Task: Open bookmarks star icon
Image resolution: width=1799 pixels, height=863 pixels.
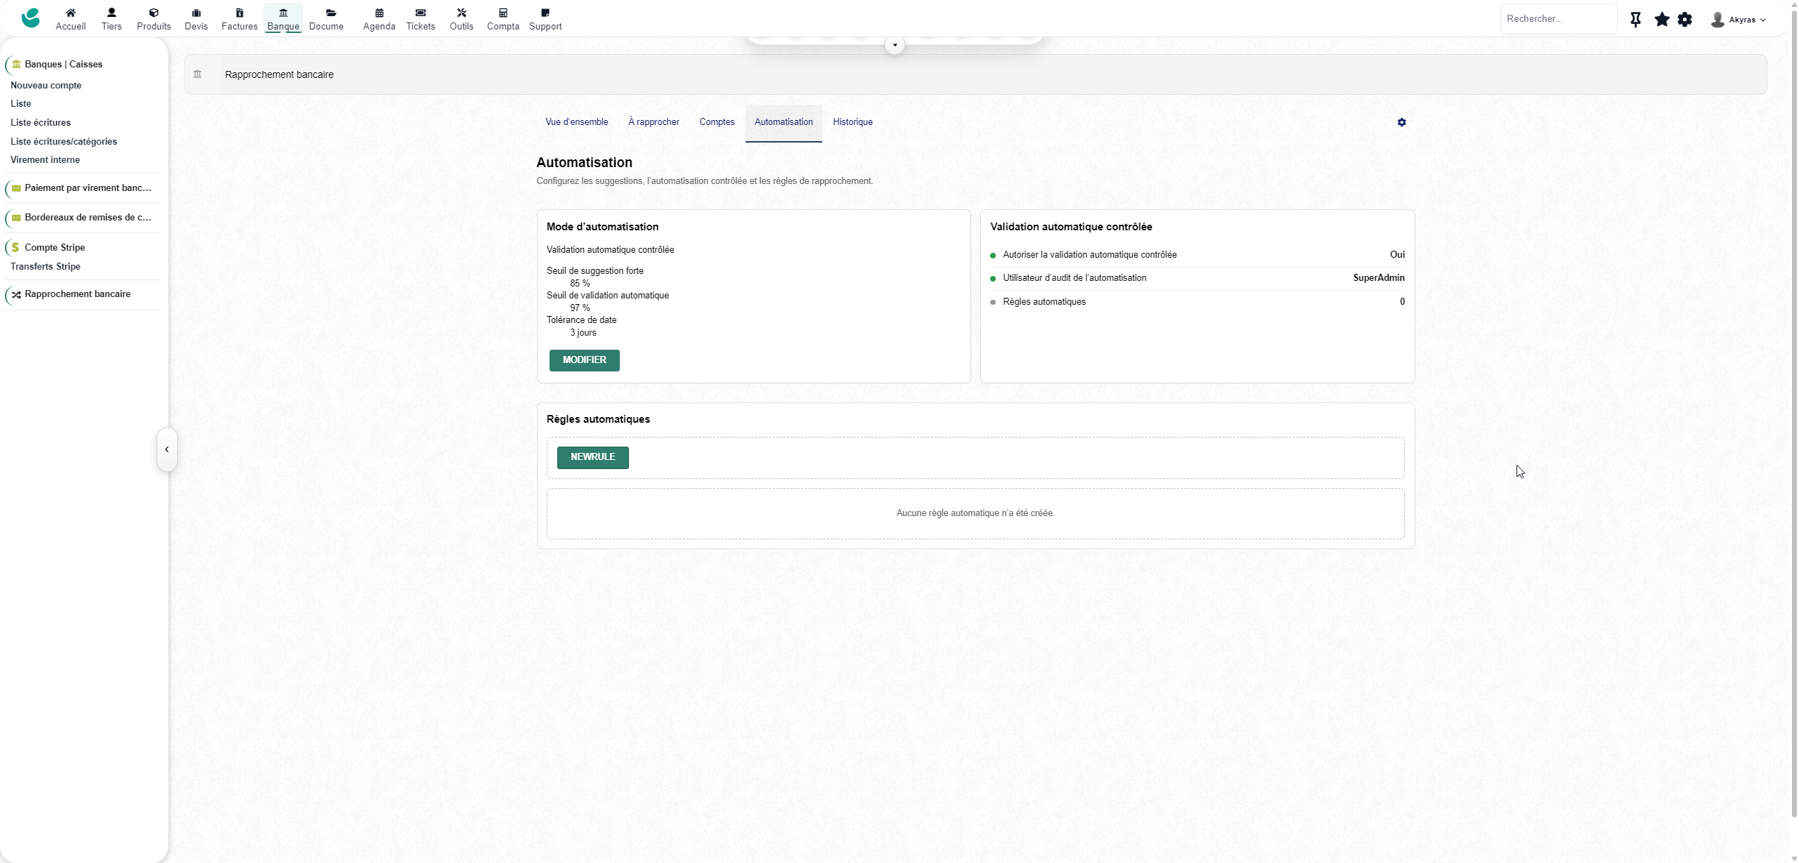Action: tap(1661, 20)
